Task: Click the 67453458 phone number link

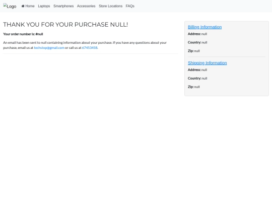Action: pos(90,48)
